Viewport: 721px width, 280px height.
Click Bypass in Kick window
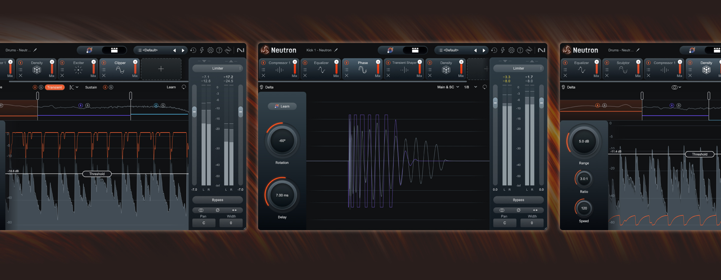519,200
